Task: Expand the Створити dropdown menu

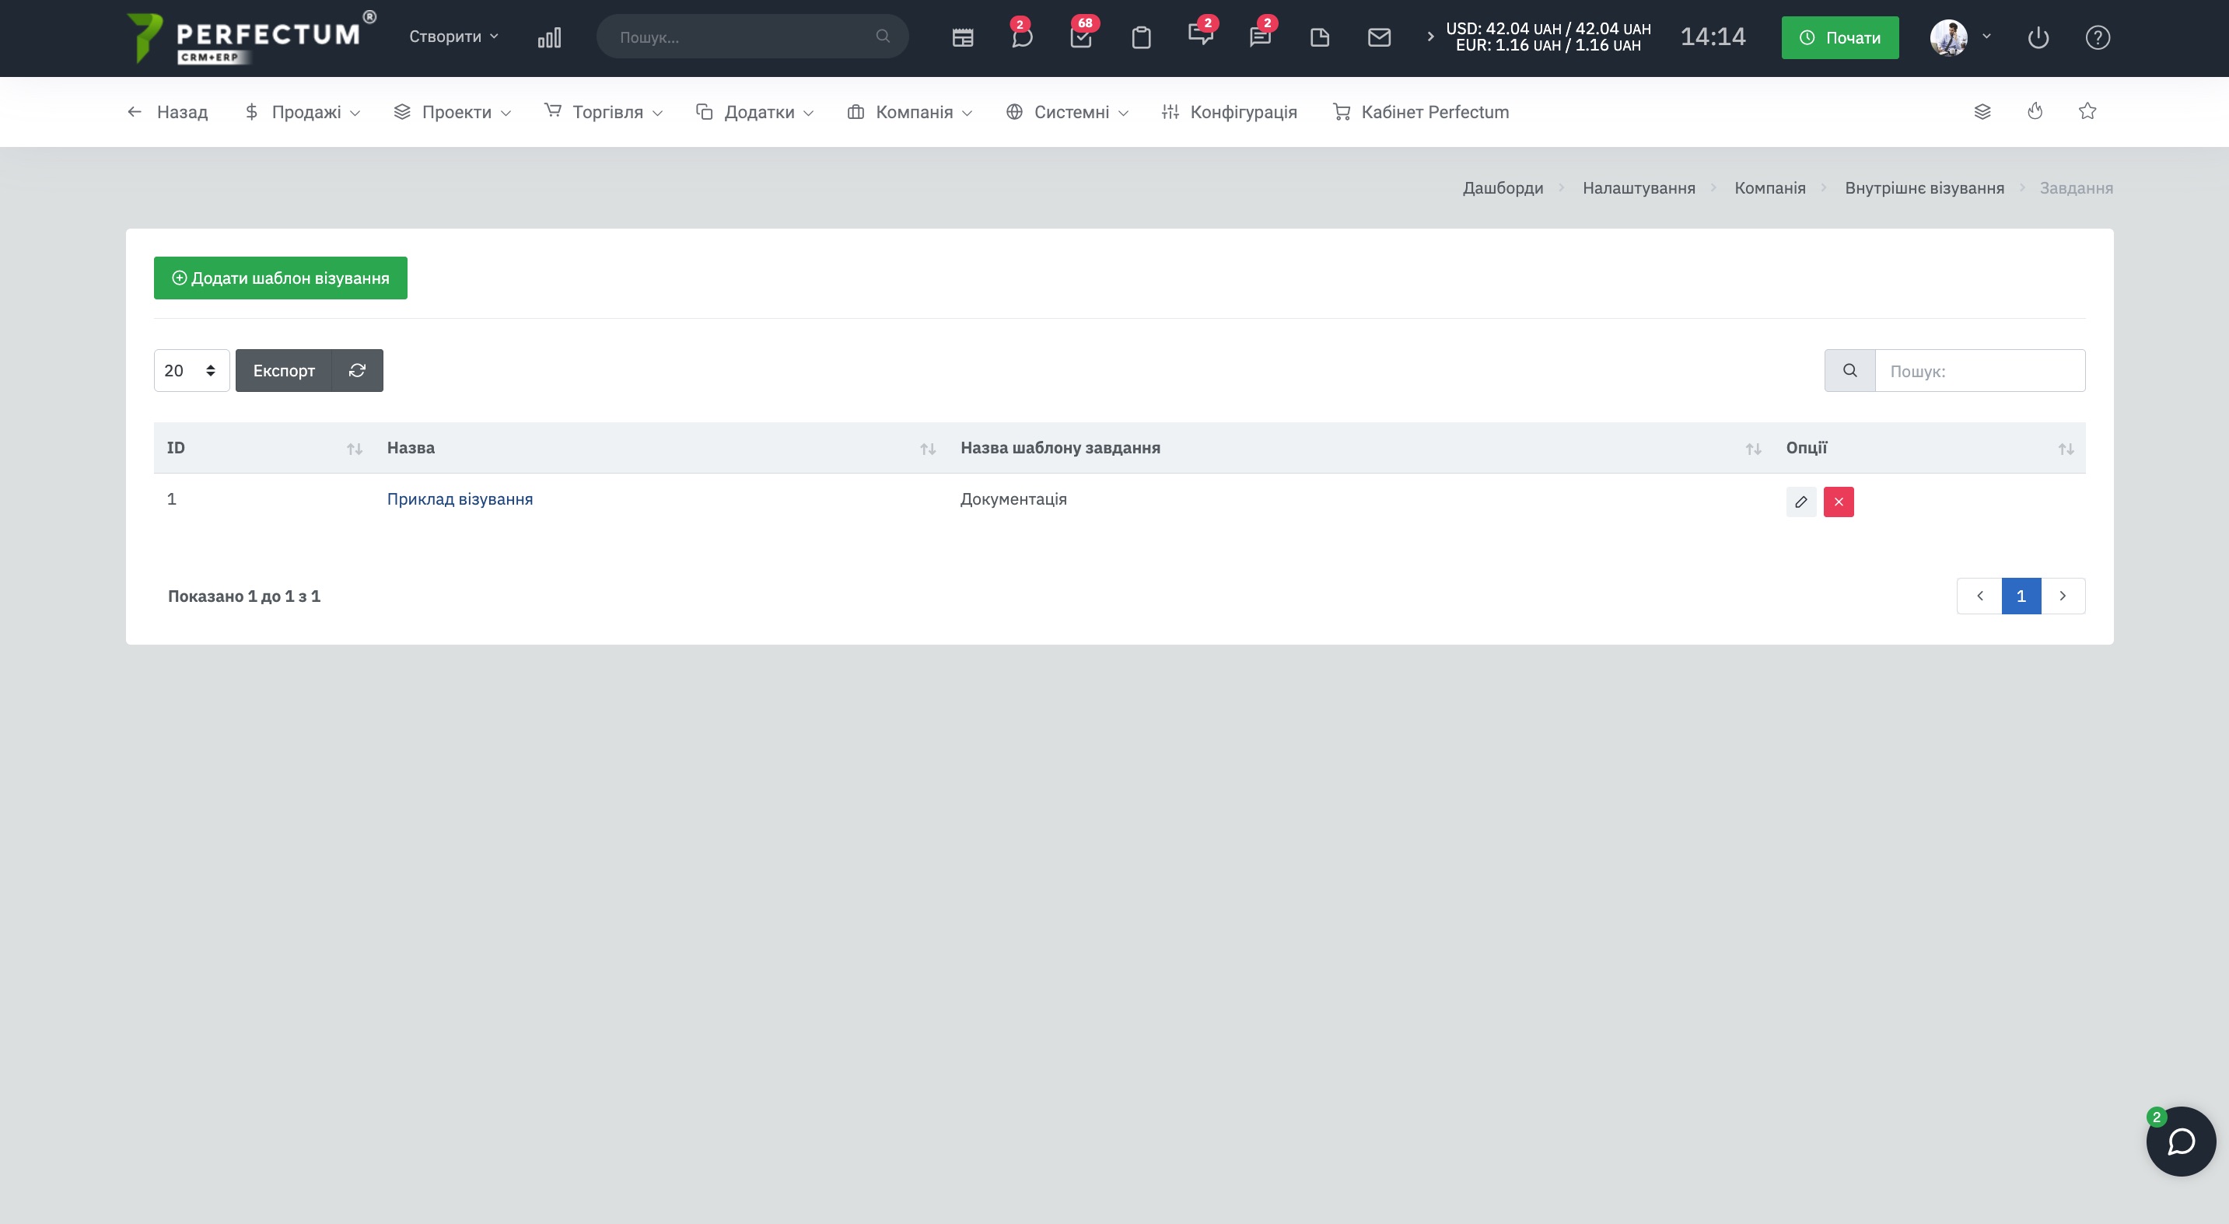Action: point(453,37)
